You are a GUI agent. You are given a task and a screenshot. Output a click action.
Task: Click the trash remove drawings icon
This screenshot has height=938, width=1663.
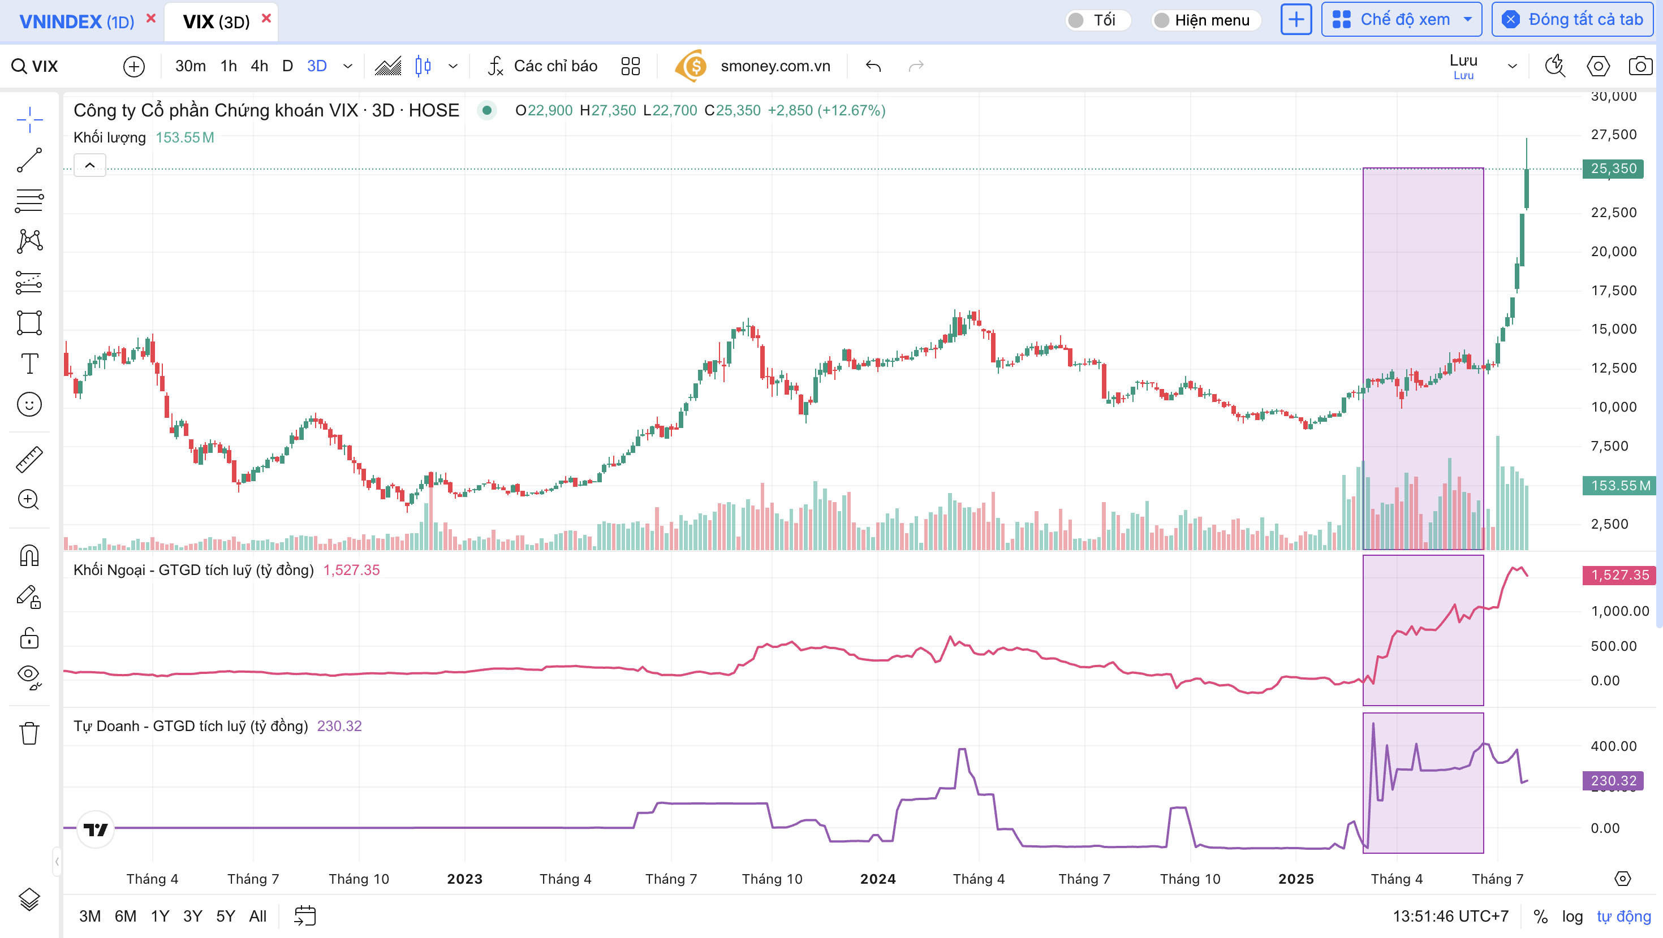(x=29, y=733)
